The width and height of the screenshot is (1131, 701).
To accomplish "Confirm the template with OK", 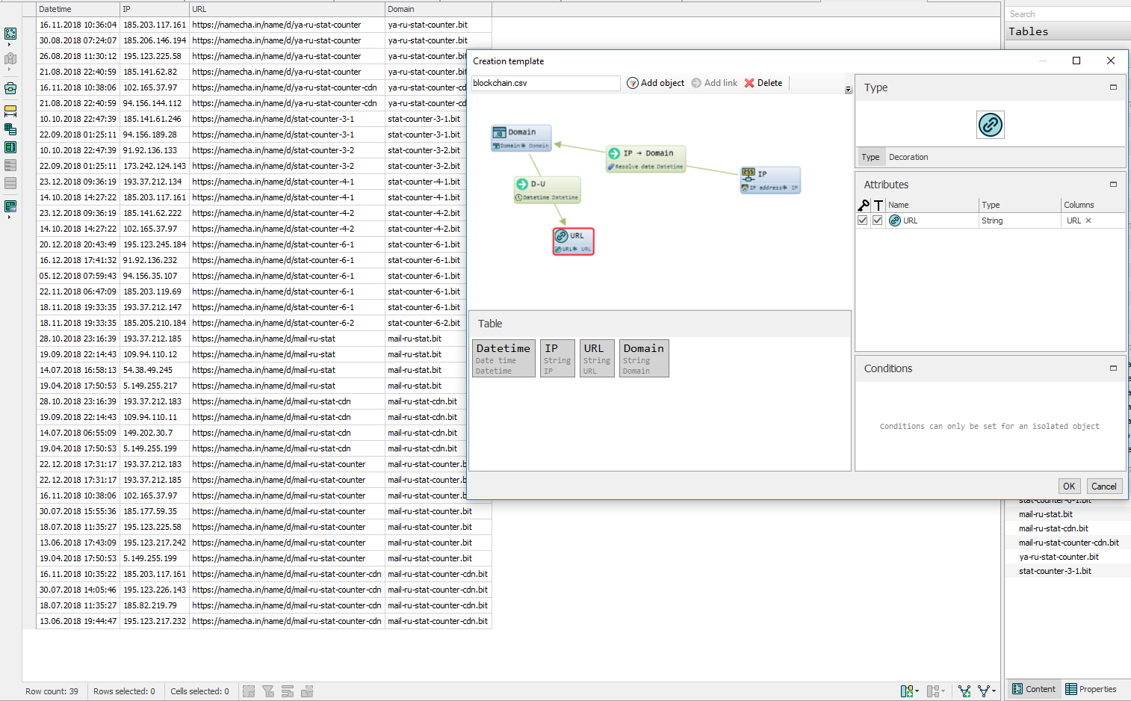I will point(1069,486).
